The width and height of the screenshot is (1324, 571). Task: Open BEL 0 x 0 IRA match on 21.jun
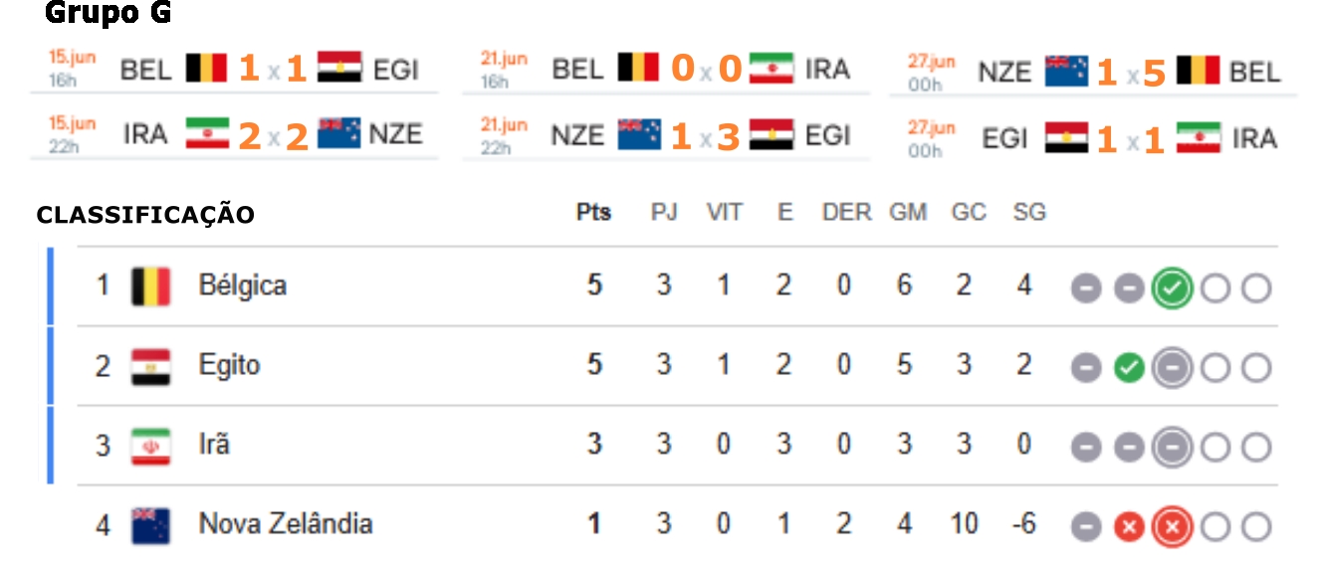[665, 69]
